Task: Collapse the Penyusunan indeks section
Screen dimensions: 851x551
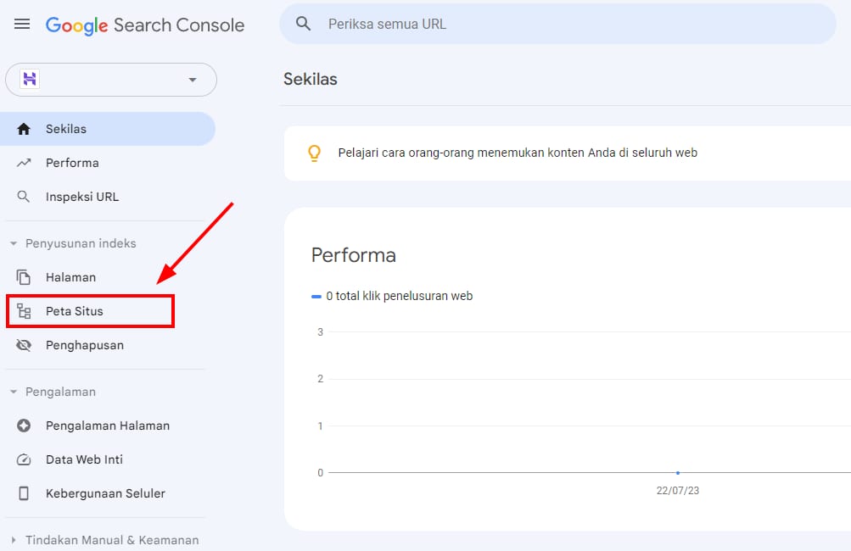Action: click(14, 243)
